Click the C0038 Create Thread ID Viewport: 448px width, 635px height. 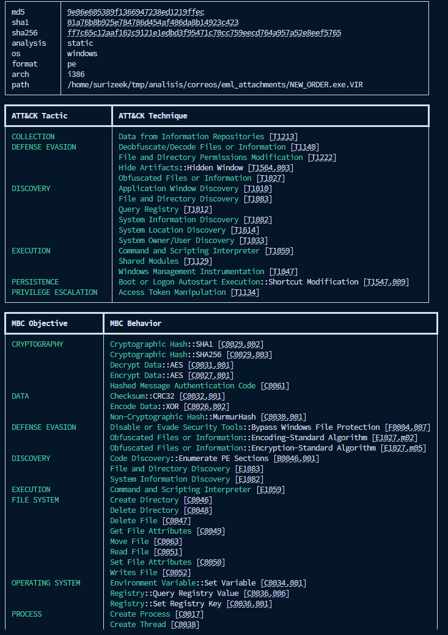[x=185, y=625]
